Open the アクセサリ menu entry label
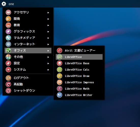The height and width of the screenshot is (127, 140). (x=21, y=12)
